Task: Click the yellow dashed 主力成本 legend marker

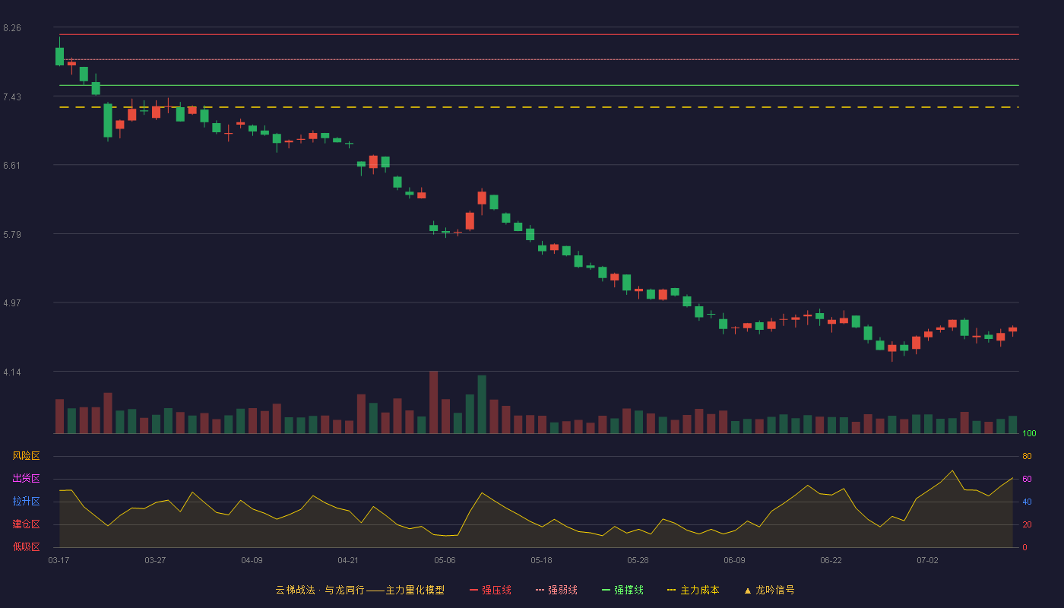Action: click(x=671, y=590)
